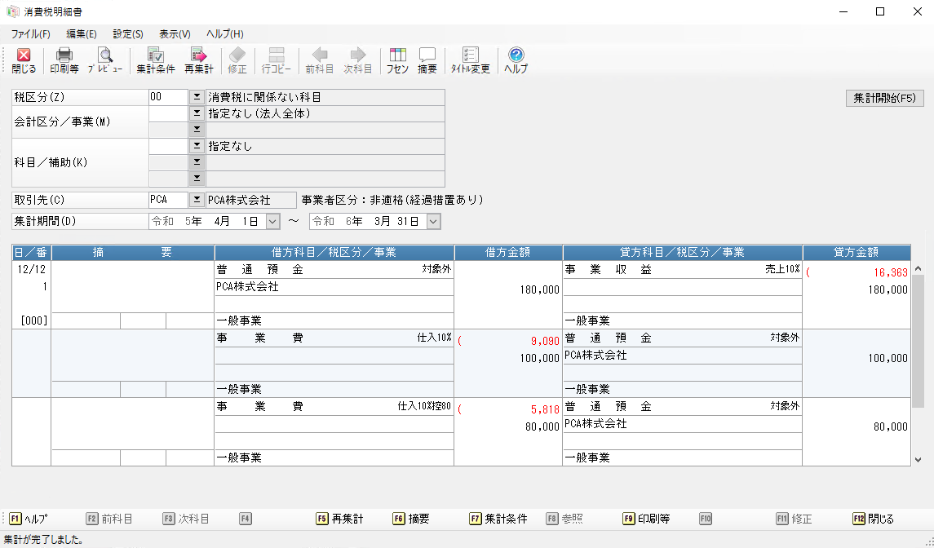Open the 摘要 summary toolbar icon
The height and width of the screenshot is (548, 934).
pyautogui.click(x=427, y=60)
